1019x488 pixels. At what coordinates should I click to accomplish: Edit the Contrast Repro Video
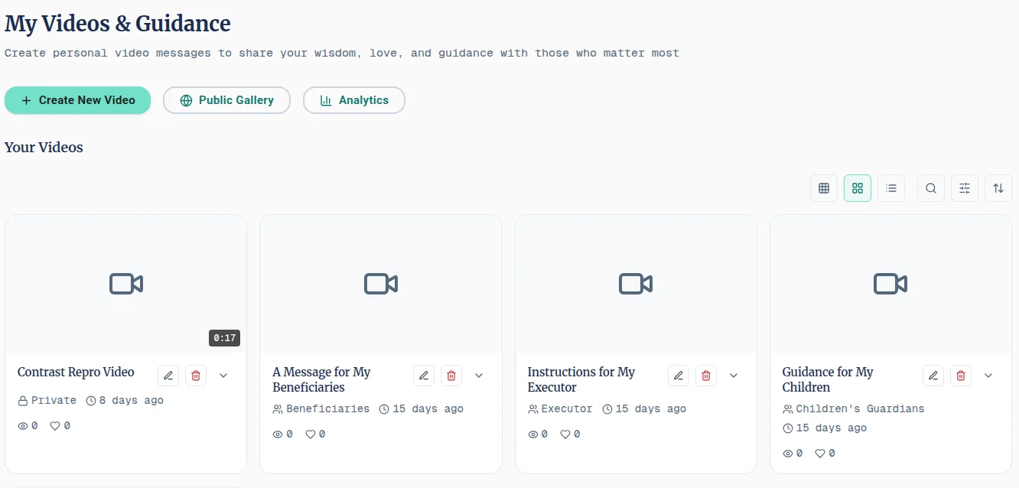169,376
